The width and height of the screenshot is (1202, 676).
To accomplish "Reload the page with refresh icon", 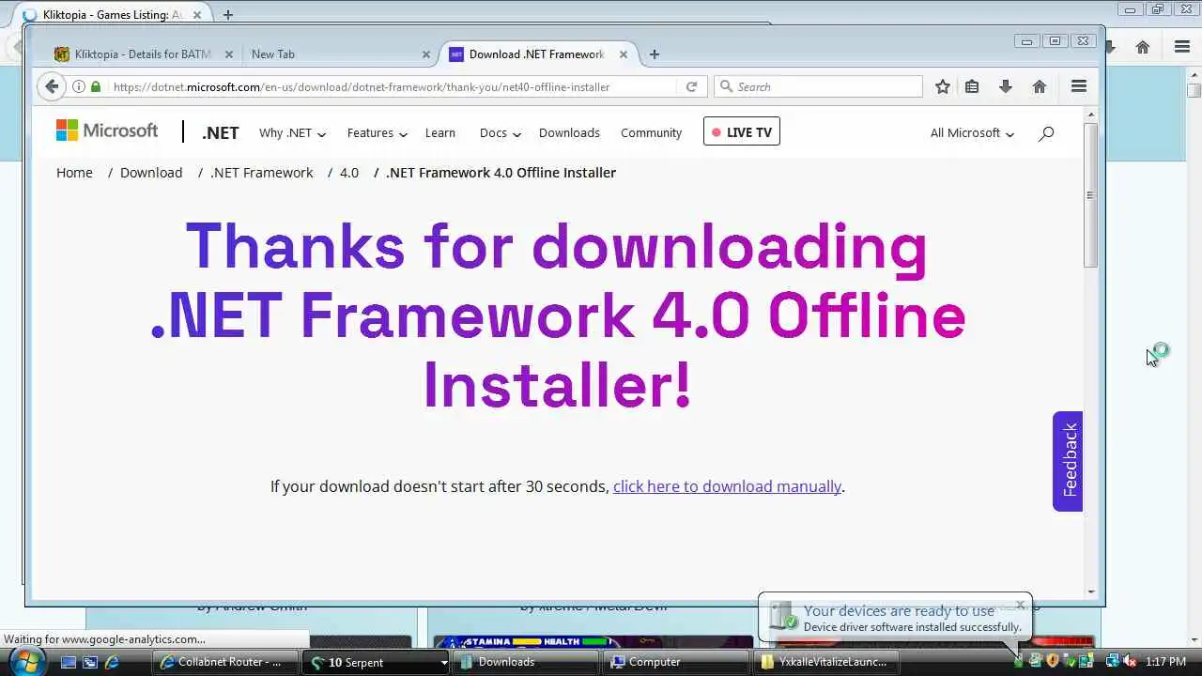I will click(691, 86).
